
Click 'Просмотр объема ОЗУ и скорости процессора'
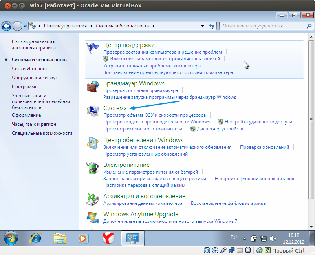tap(154, 115)
